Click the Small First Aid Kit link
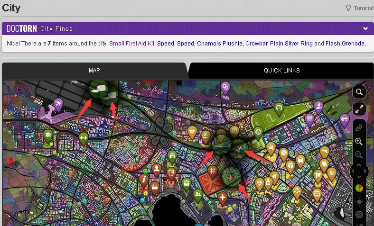This screenshot has height=226, width=374. point(132,44)
